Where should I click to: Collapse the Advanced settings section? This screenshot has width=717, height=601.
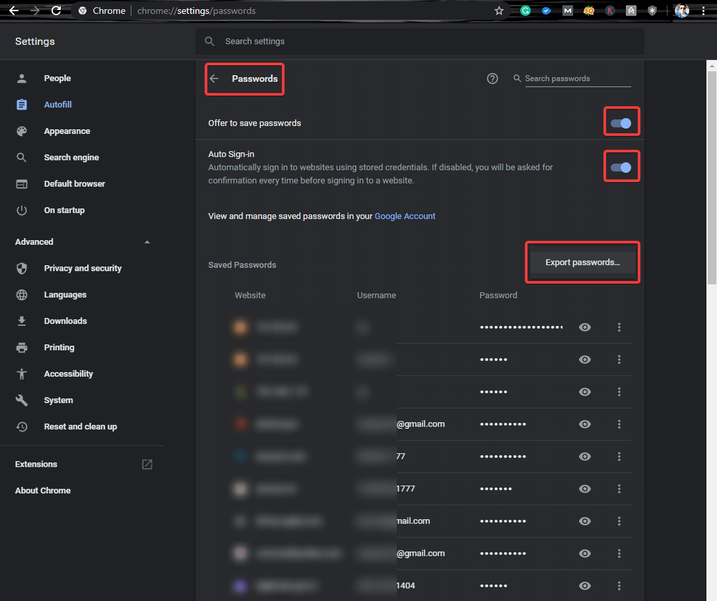coord(147,241)
